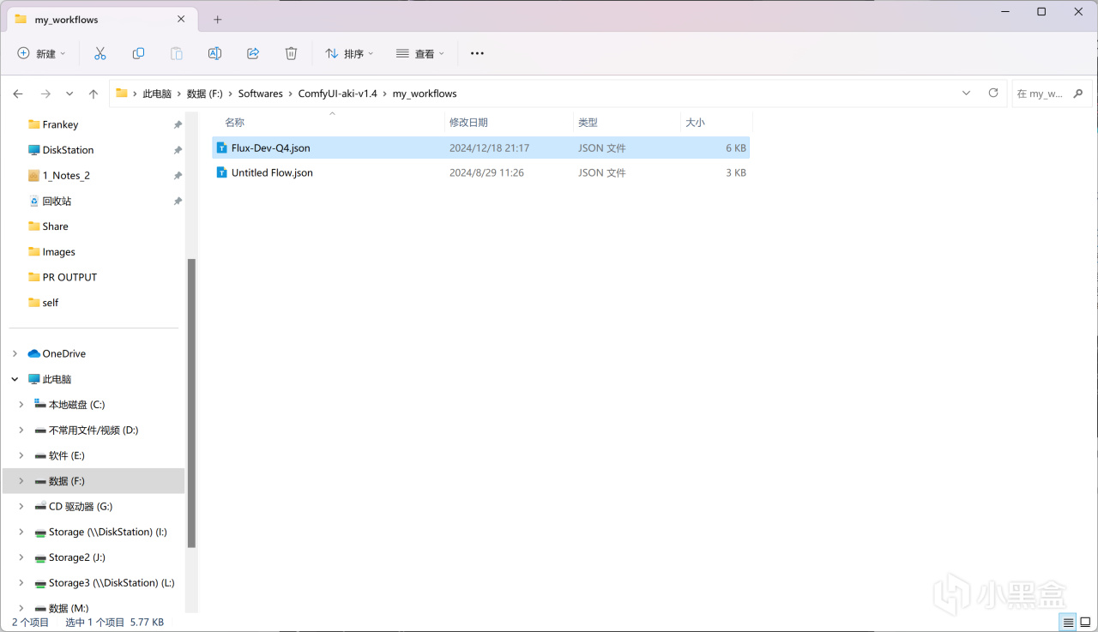Click the Untitled Flow.json file icon
Viewport: 1098px width, 632px height.
pos(222,172)
